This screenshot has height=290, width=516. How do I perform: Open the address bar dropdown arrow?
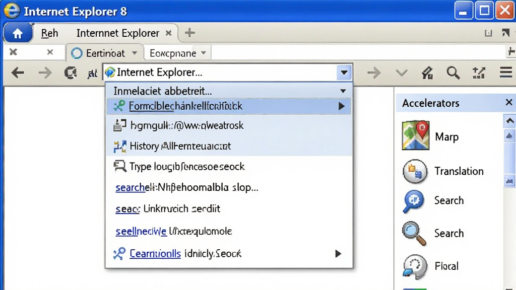(344, 72)
